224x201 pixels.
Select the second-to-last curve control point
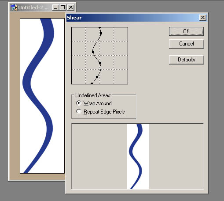tap(97, 77)
